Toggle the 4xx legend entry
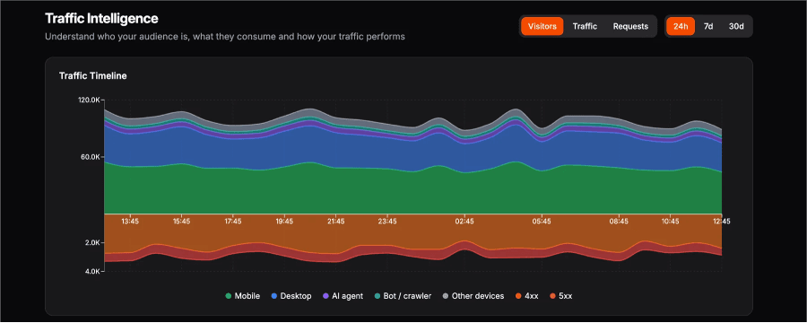 [526, 296]
